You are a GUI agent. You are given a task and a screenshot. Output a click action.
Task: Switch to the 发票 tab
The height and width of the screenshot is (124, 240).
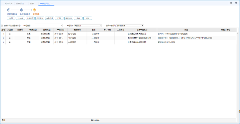[32, 3]
